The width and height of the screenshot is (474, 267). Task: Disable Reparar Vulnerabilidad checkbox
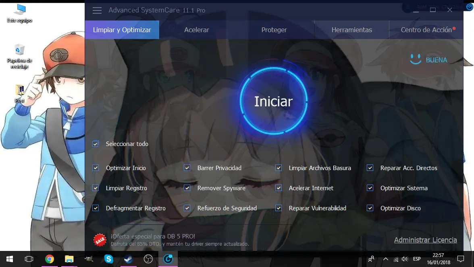point(279,208)
